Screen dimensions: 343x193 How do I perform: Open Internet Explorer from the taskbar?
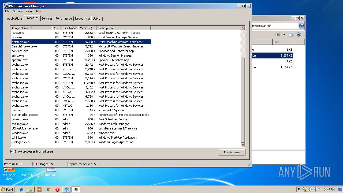[x=21, y=190]
